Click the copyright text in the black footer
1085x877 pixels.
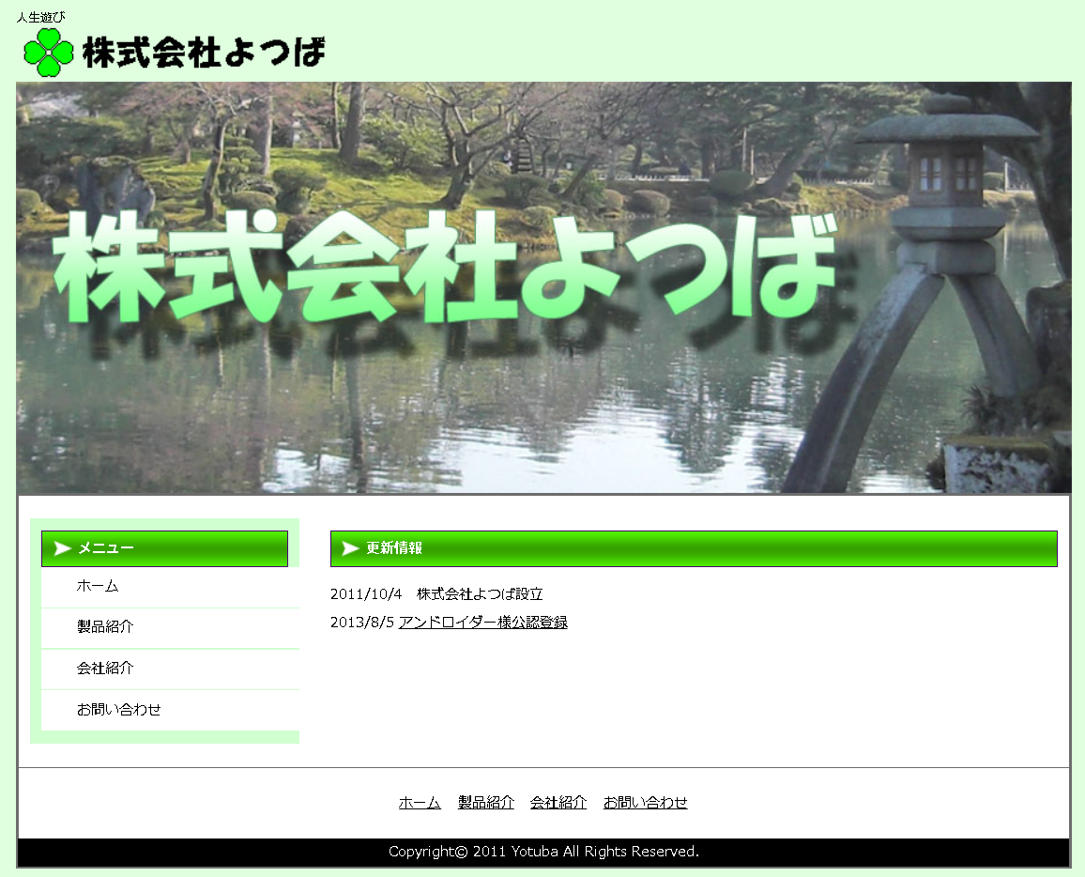[543, 852]
